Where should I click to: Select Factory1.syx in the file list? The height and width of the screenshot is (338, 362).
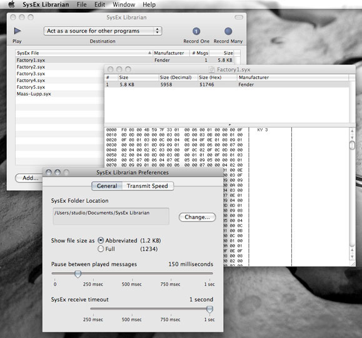124,60
